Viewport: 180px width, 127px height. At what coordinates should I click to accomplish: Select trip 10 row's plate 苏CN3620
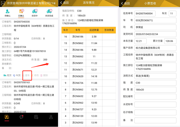(x=78, y=76)
